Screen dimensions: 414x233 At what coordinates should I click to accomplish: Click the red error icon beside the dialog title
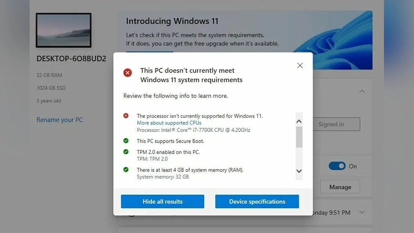tap(128, 72)
